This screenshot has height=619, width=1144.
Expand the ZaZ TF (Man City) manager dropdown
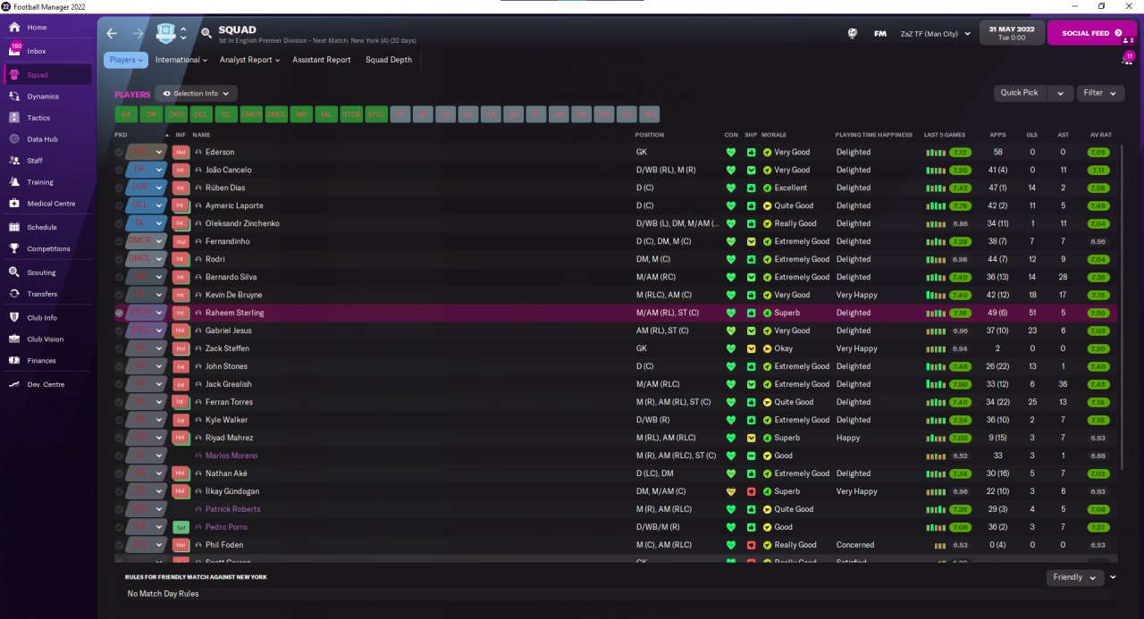pyautogui.click(x=935, y=34)
